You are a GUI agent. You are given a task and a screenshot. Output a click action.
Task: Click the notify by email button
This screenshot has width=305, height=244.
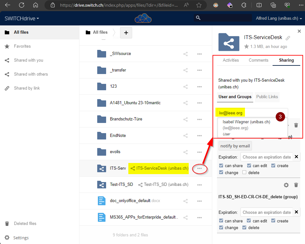[235, 146]
